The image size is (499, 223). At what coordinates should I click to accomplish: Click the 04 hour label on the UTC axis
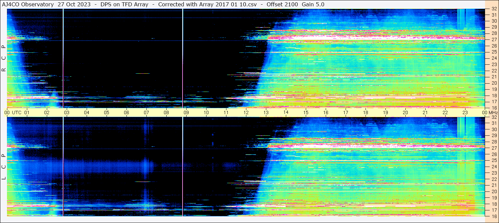click(x=86, y=112)
